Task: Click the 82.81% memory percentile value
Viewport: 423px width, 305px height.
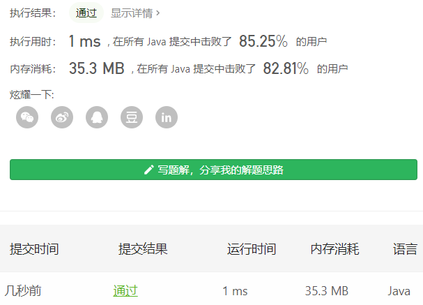Action: [x=286, y=68]
